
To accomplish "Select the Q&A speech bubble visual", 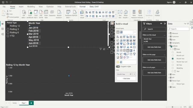I will 128,54.
